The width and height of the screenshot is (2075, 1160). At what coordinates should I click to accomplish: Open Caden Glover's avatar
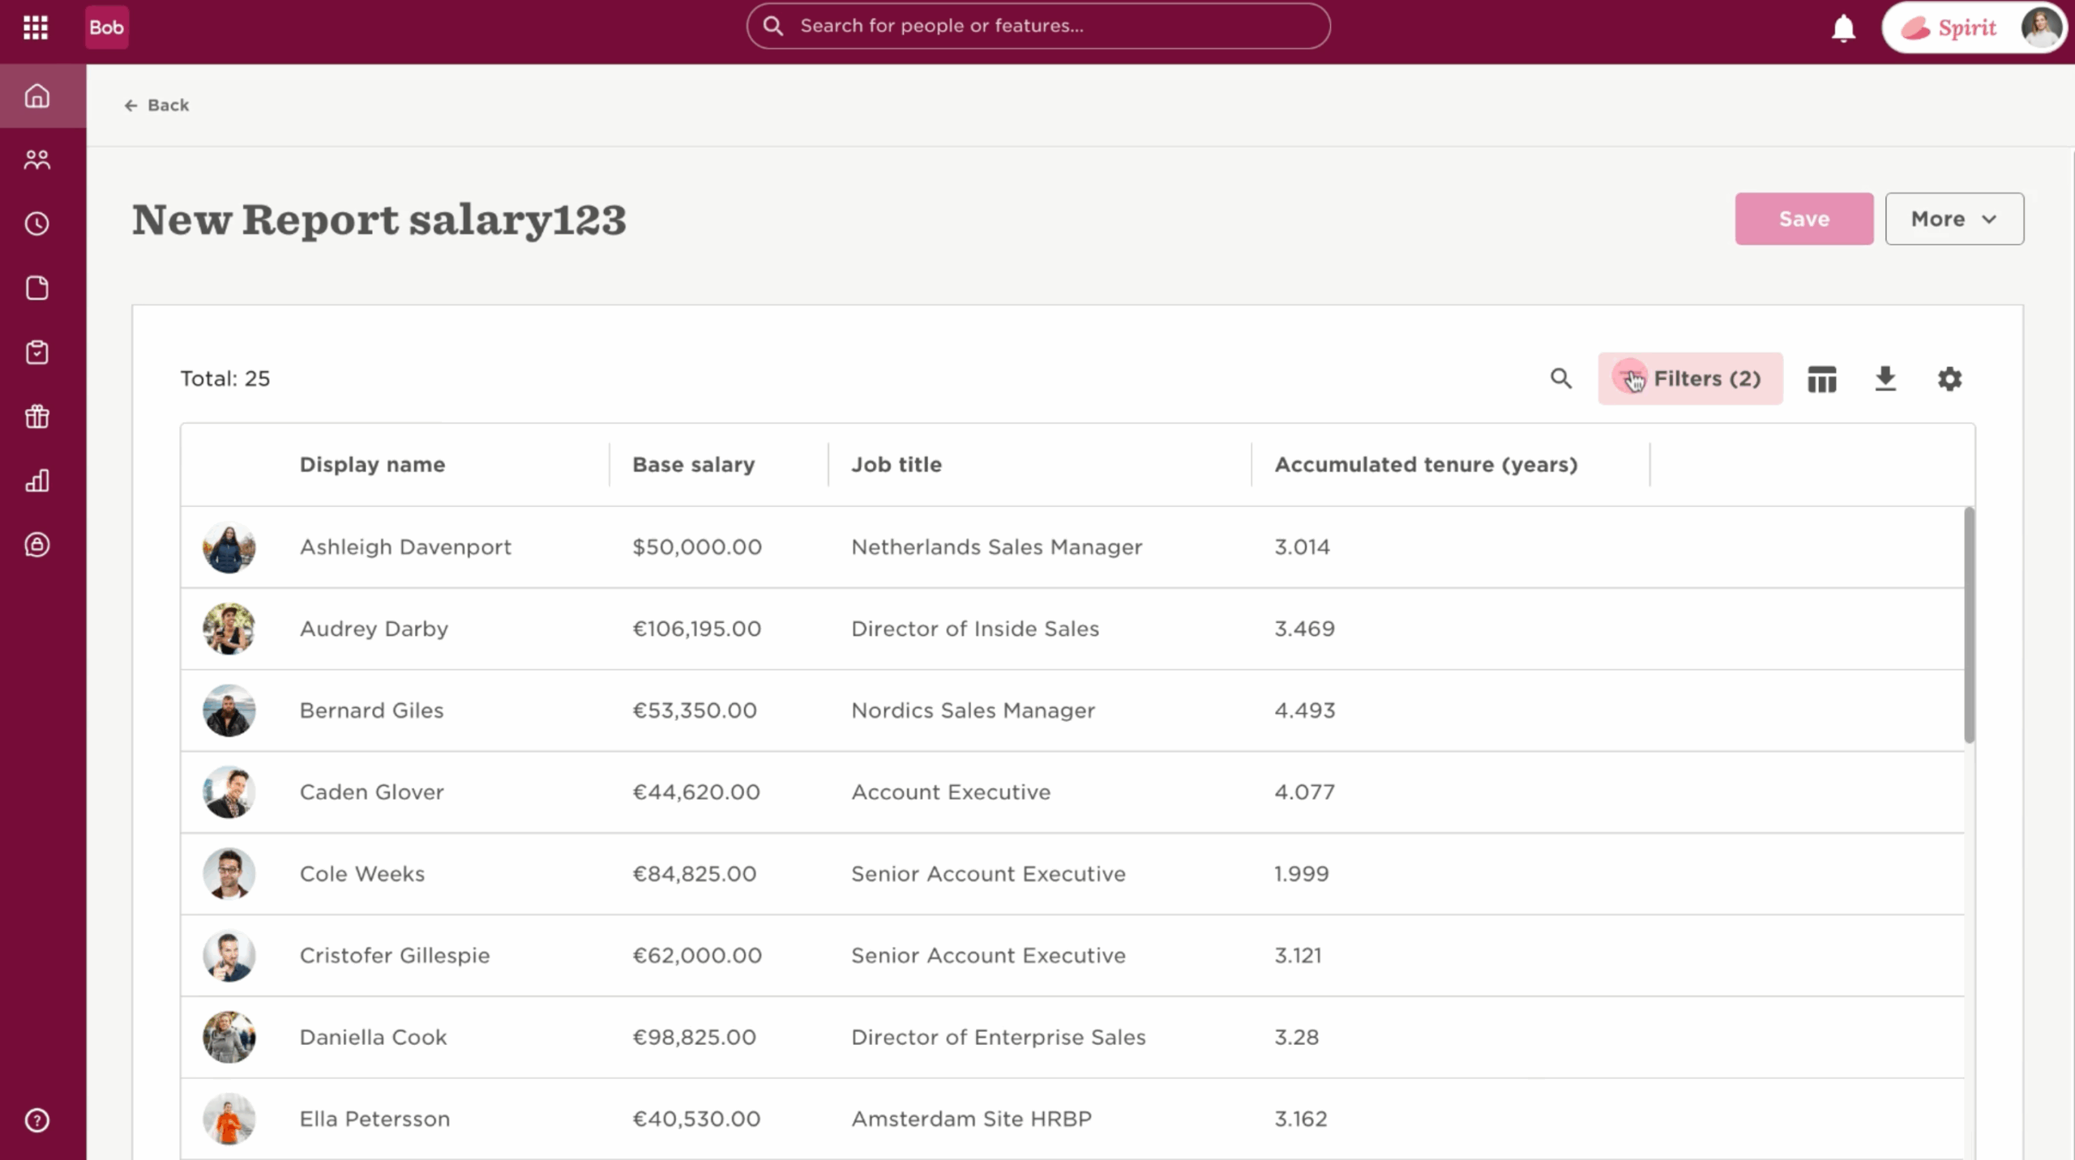(x=229, y=792)
